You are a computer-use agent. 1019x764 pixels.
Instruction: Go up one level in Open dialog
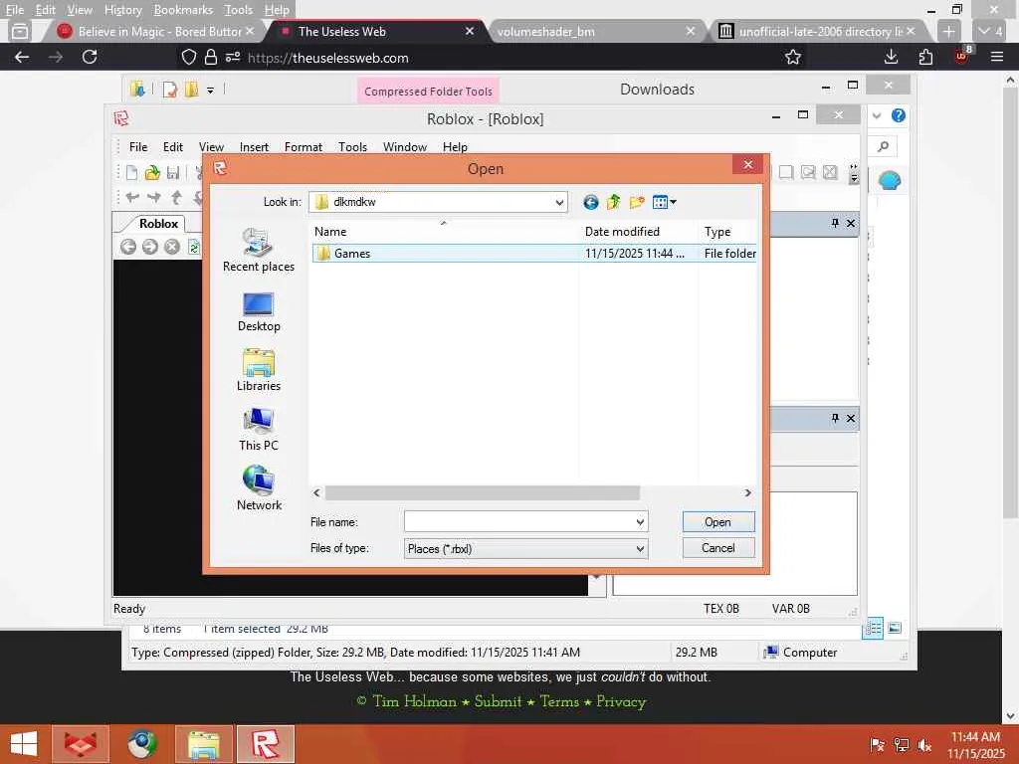(613, 202)
